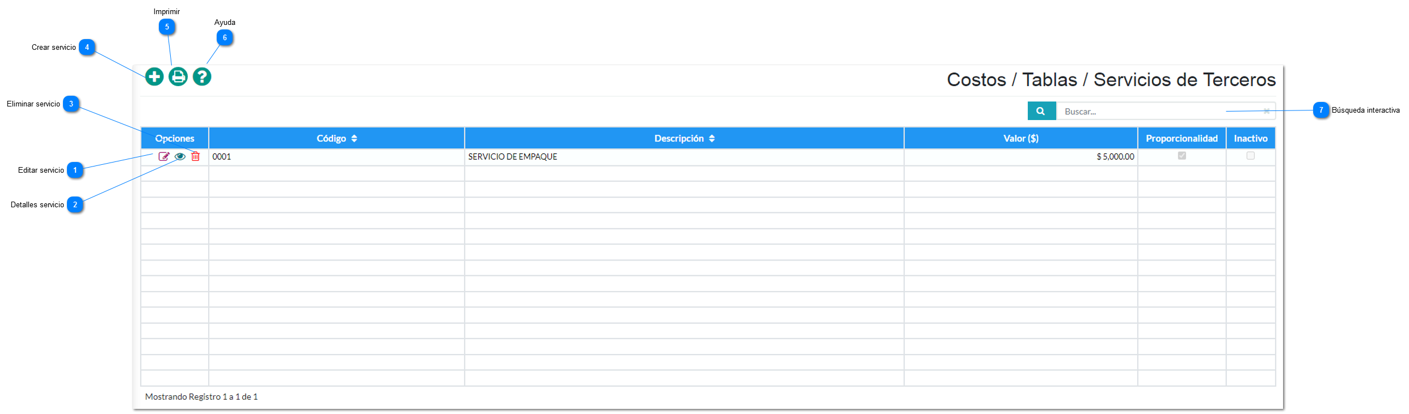Image resolution: width=1409 pixels, height=414 pixels.
Task: Click the Inactivo column header
Action: pyautogui.click(x=1251, y=138)
